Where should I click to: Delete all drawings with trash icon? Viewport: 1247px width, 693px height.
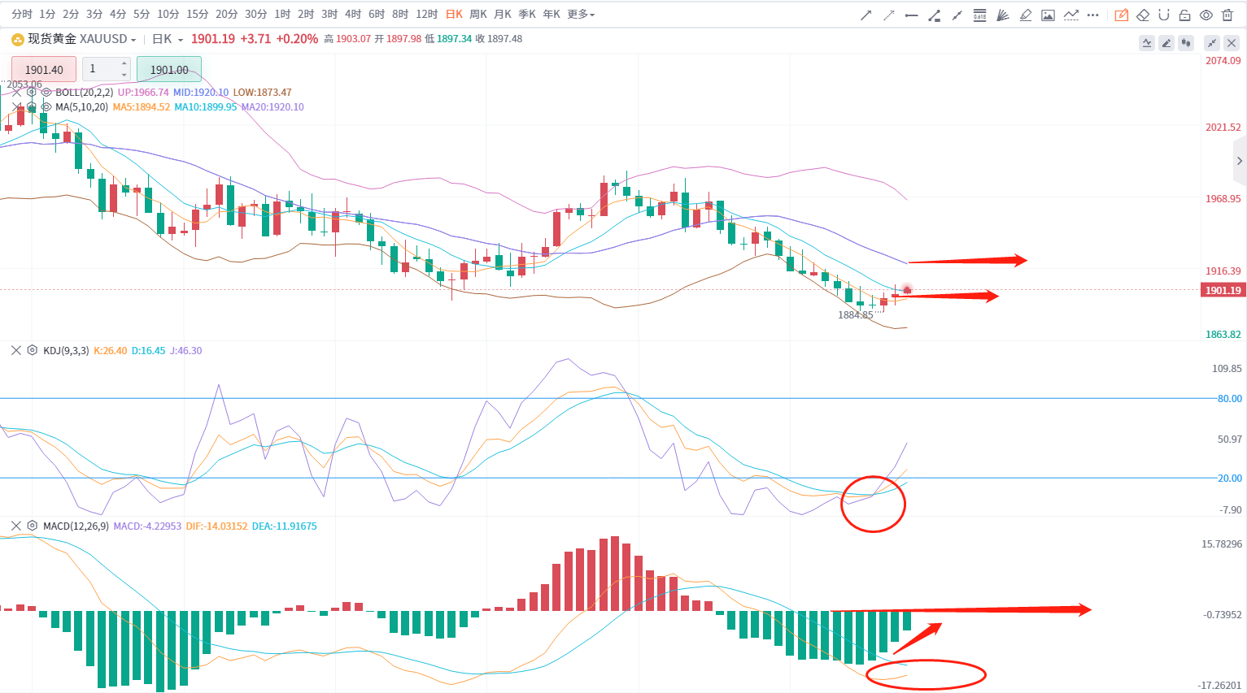[1227, 15]
